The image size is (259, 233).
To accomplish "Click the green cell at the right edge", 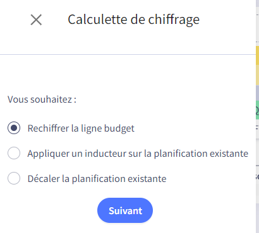I will pos(257,110).
